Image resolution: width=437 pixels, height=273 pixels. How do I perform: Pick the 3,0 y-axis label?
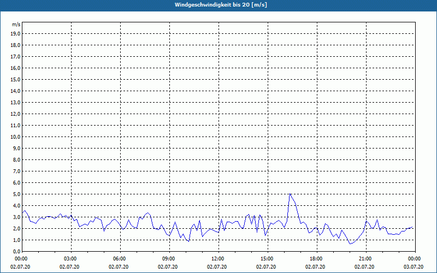16,217
